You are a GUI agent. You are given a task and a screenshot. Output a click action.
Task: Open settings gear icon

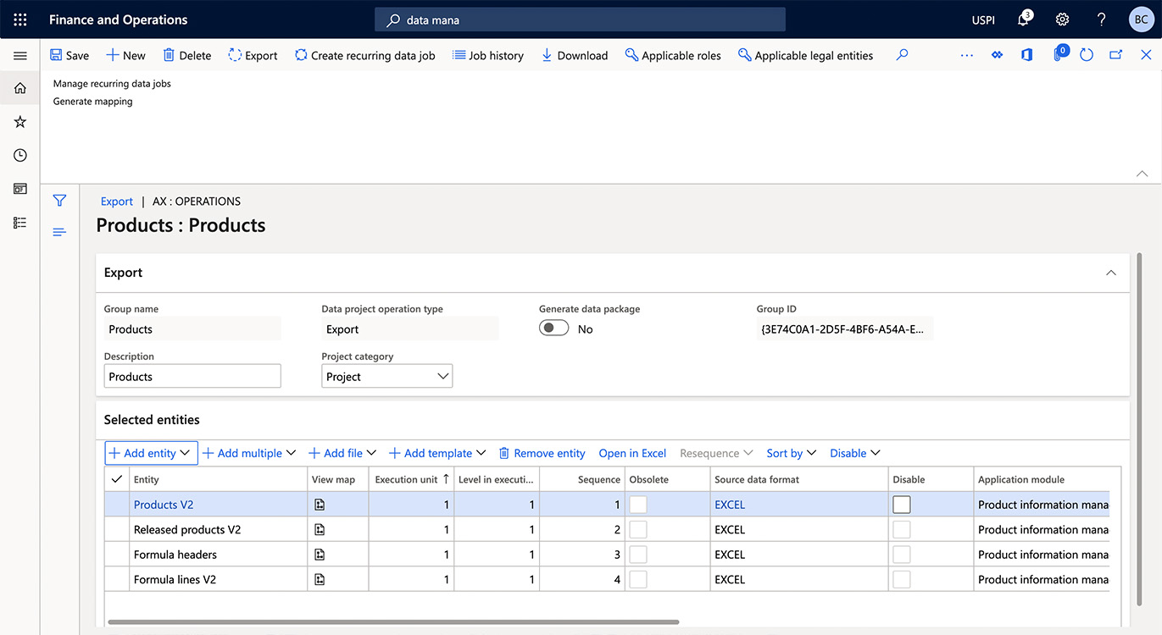pos(1062,19)
